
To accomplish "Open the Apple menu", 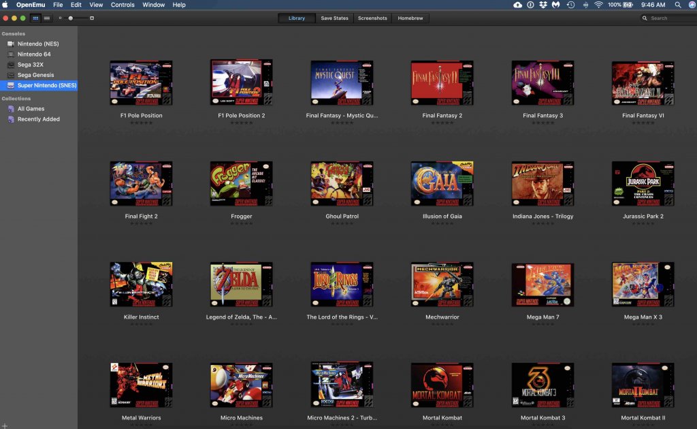I will [5, 5].
